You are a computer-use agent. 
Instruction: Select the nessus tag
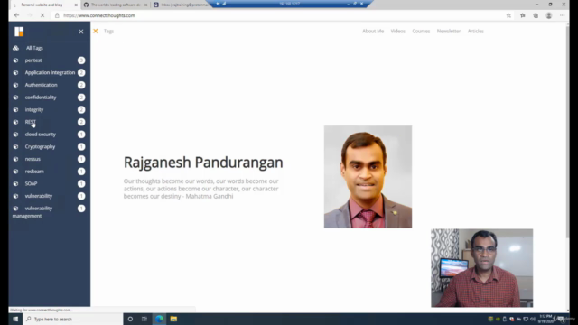click(33, 159)
